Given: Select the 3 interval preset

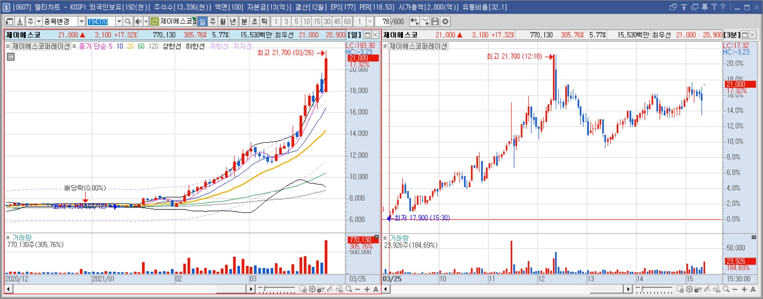Looking at the screenshot, I should (286, 21).
